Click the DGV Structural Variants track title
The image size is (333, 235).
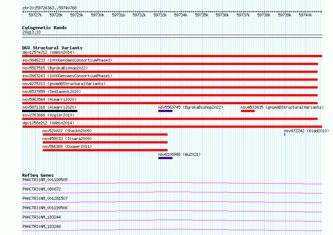(52, 48)
